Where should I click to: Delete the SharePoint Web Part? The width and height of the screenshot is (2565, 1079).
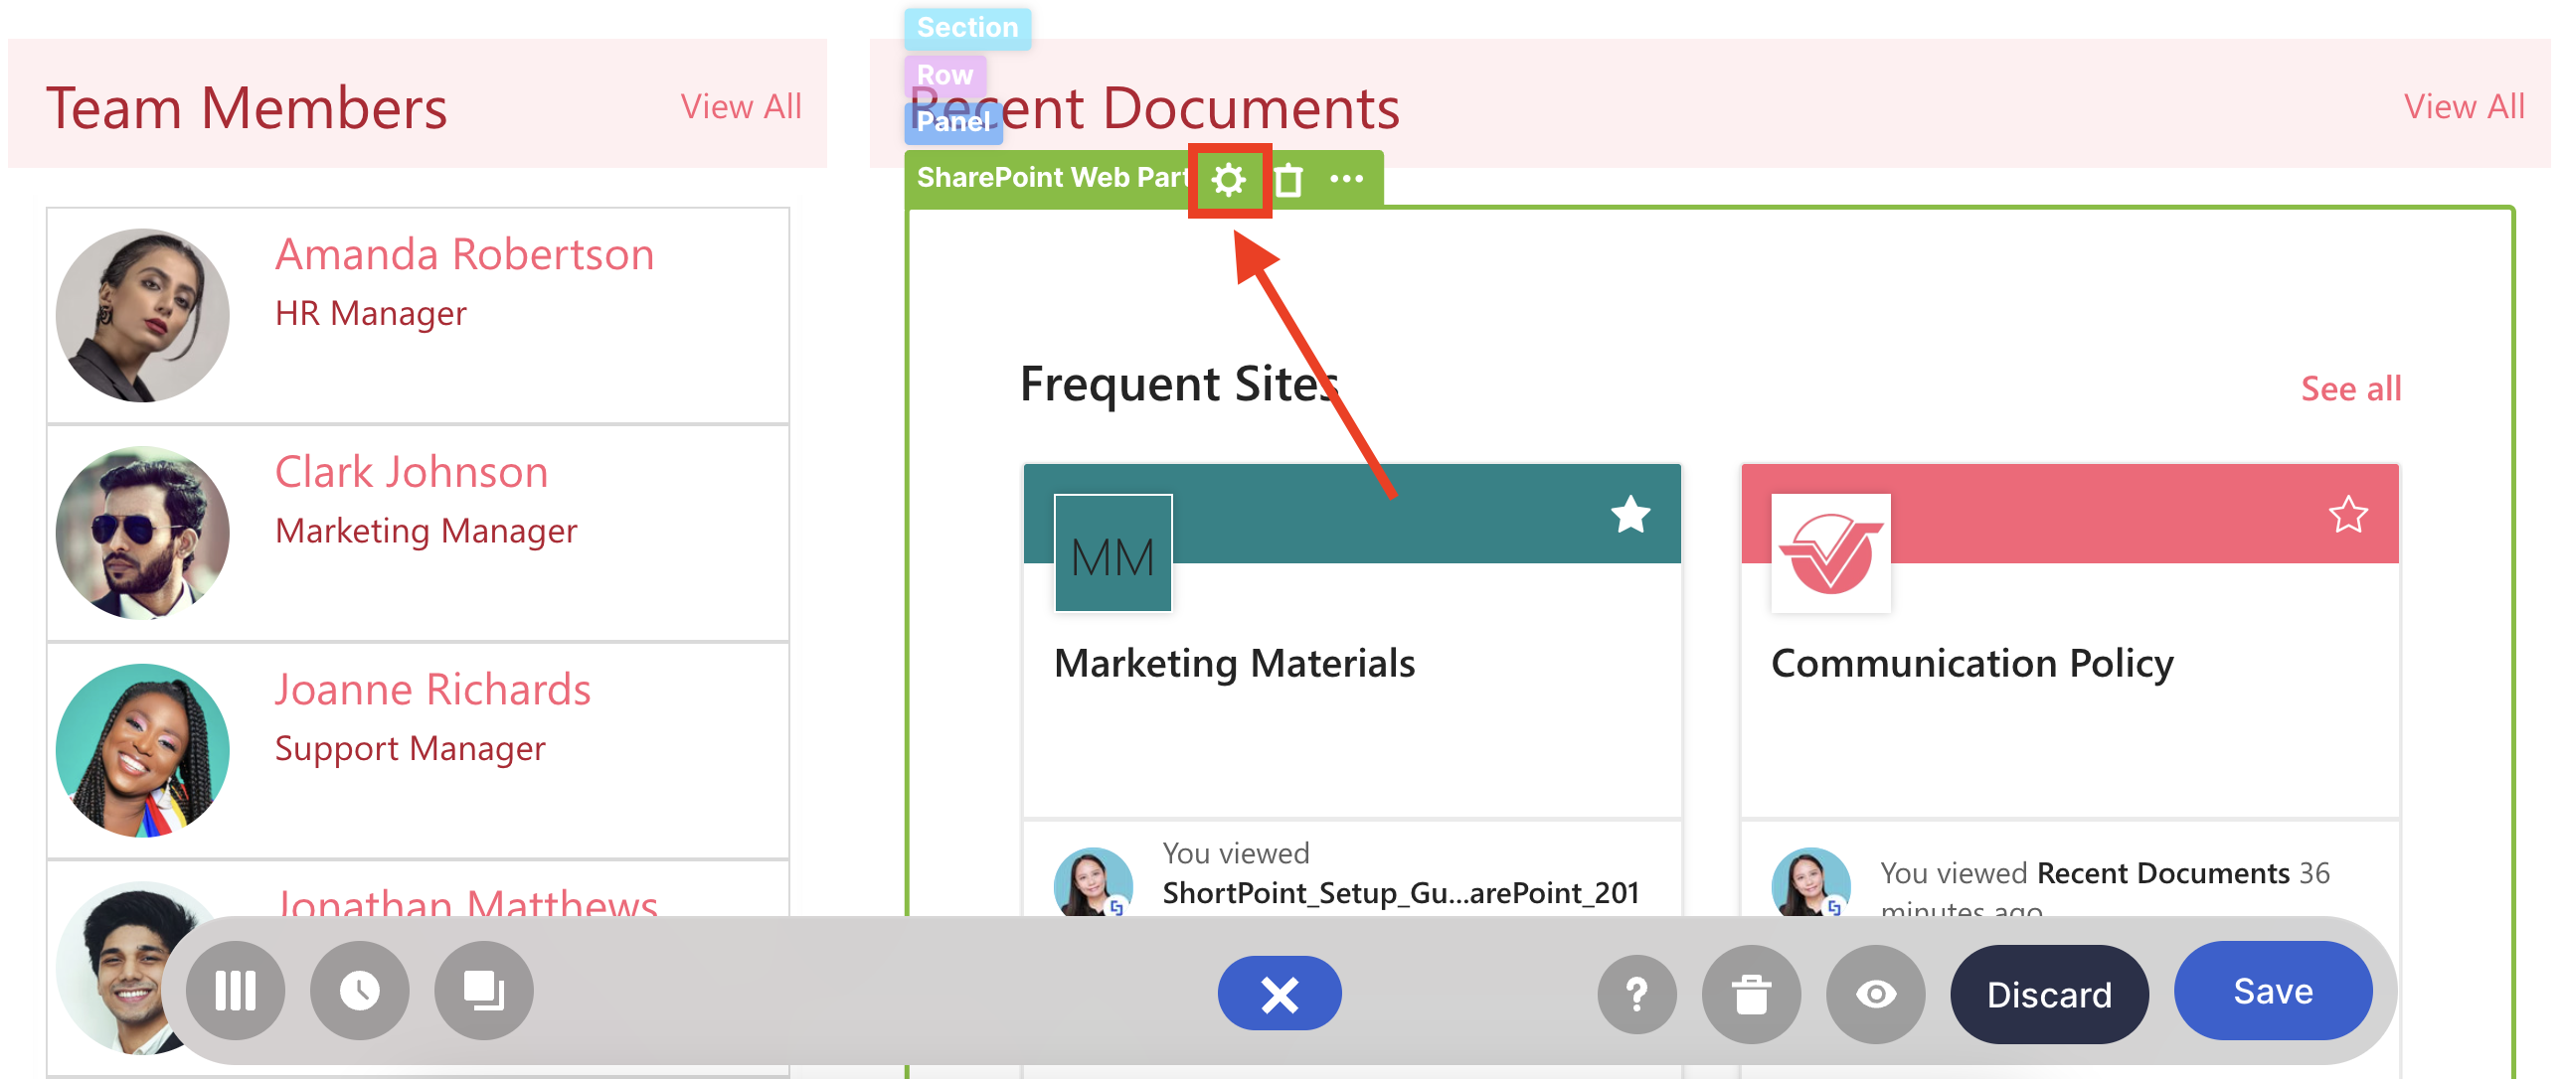click(1288, 180)
